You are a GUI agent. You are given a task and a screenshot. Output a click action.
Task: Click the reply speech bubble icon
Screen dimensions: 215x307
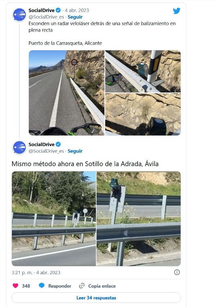pos(41,285)
